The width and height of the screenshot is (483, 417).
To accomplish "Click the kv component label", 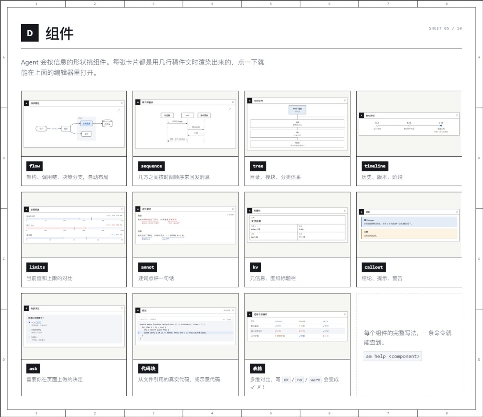I will [x=255, y=267].
